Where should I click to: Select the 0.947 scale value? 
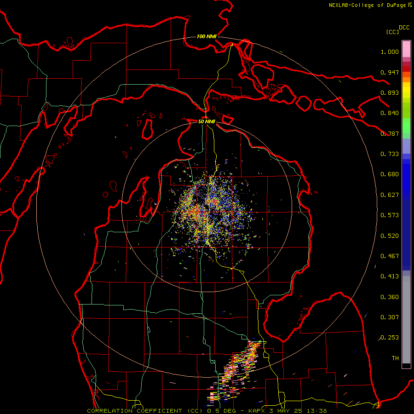pyautogui.click(x=390, y=72)
